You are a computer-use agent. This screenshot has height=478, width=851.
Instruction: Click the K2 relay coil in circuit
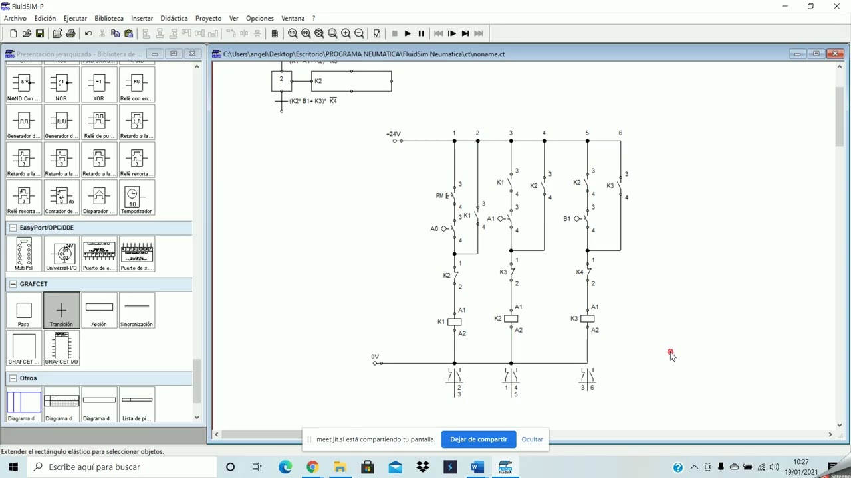(511, 319)
